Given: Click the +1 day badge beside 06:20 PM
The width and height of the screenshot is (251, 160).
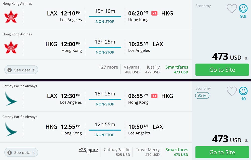Looking at the screenshot, I should 154,13.
